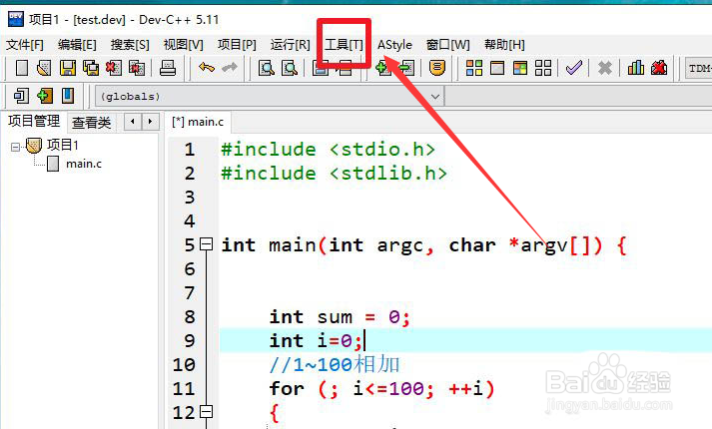Click the Compile & Run toolbar icon
Viewport: 712px width, 429px height.
point(520,68)
